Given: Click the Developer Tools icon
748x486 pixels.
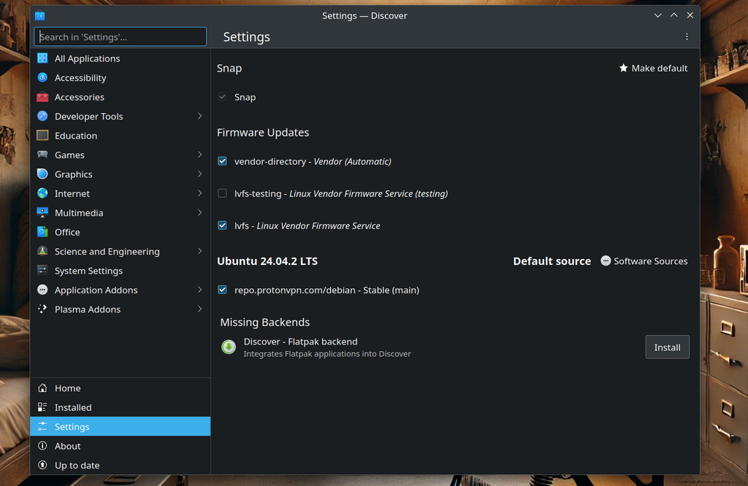Looking at the screenshot, I should pyautogui.click(x=42, y=116).
